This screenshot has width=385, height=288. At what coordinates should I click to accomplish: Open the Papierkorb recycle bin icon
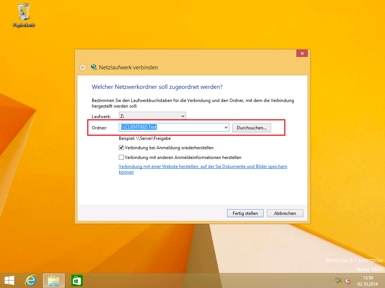(x=24, y=15)
